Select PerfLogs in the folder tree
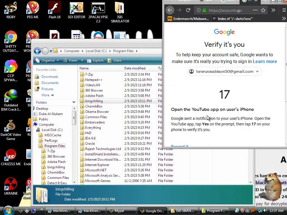287x215 pixels. (51, 141)
